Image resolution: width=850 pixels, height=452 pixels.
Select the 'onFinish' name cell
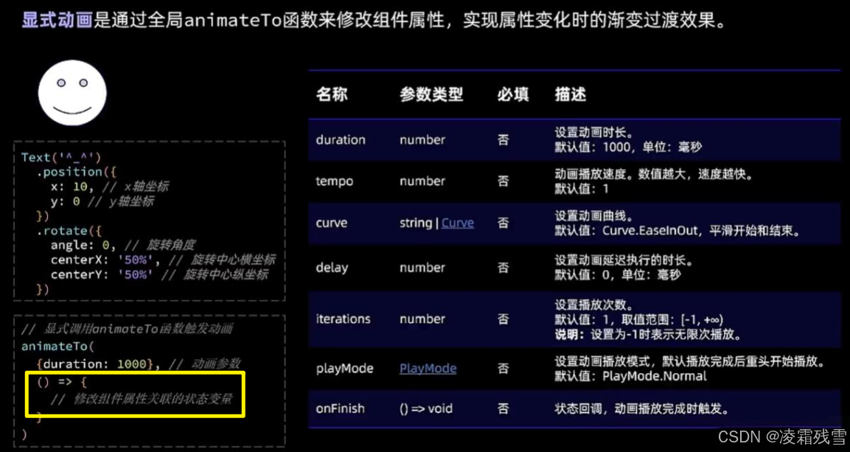point(340,408)
